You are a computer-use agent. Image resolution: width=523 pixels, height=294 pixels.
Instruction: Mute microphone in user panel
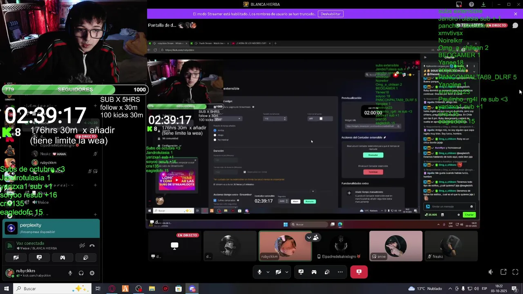(70, 273)
